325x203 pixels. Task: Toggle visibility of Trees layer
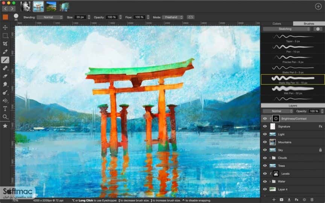(x=265, y=165)
